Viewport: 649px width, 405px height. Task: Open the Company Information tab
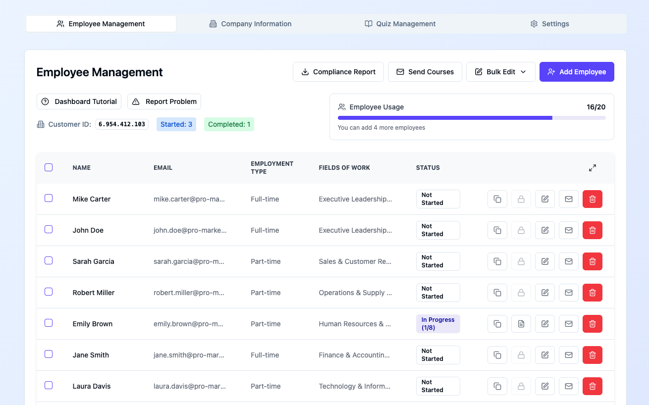pos(250,23)
